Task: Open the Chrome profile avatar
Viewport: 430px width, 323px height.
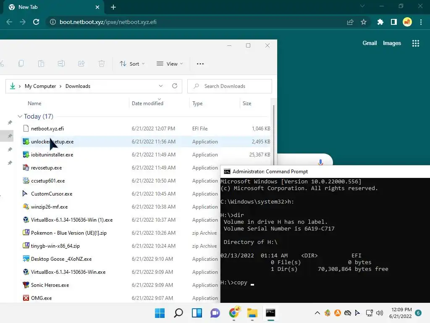Action: pos(407,22)
